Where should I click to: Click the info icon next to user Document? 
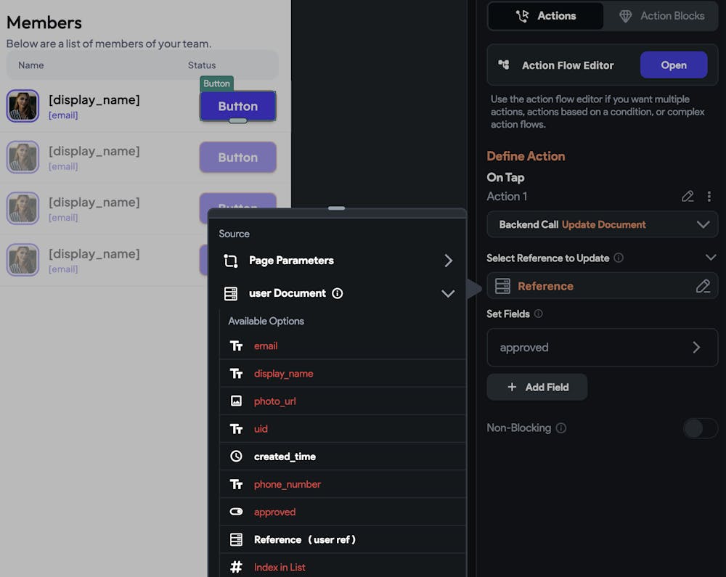coord(338,293)
